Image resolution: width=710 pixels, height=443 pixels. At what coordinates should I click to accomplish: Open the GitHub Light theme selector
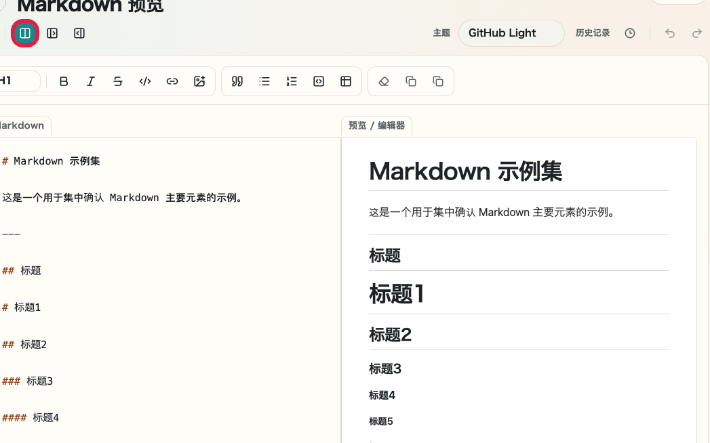point(511,33)
